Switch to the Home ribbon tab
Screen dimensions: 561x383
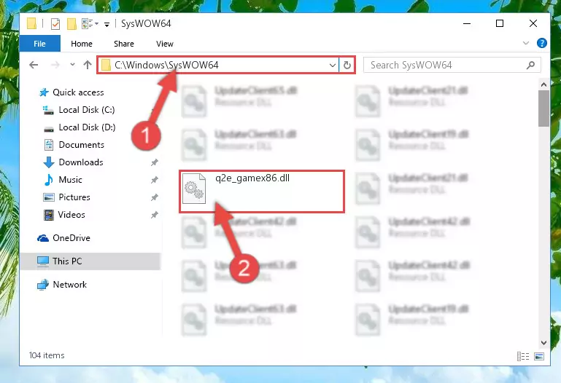(x=82, y=44)
